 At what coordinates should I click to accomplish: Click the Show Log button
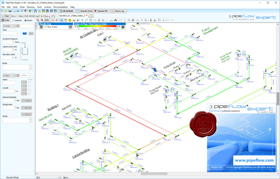click(119, 11)
